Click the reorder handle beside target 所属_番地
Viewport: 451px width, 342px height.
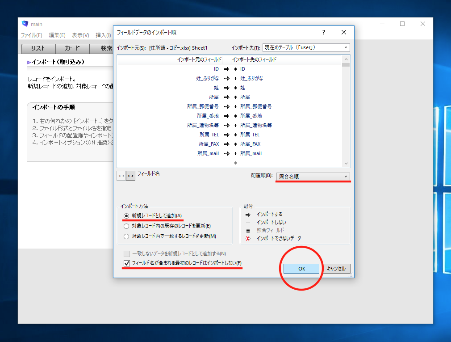pyautogui.click(x=235, y=116)
